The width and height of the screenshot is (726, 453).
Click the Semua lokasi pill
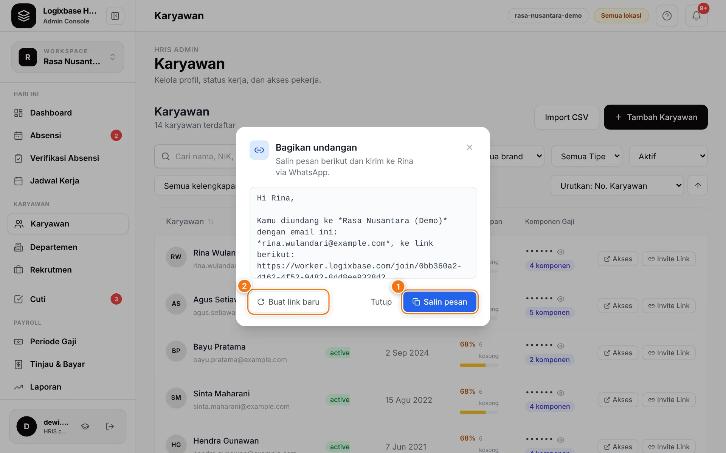(x=621, y=16)
